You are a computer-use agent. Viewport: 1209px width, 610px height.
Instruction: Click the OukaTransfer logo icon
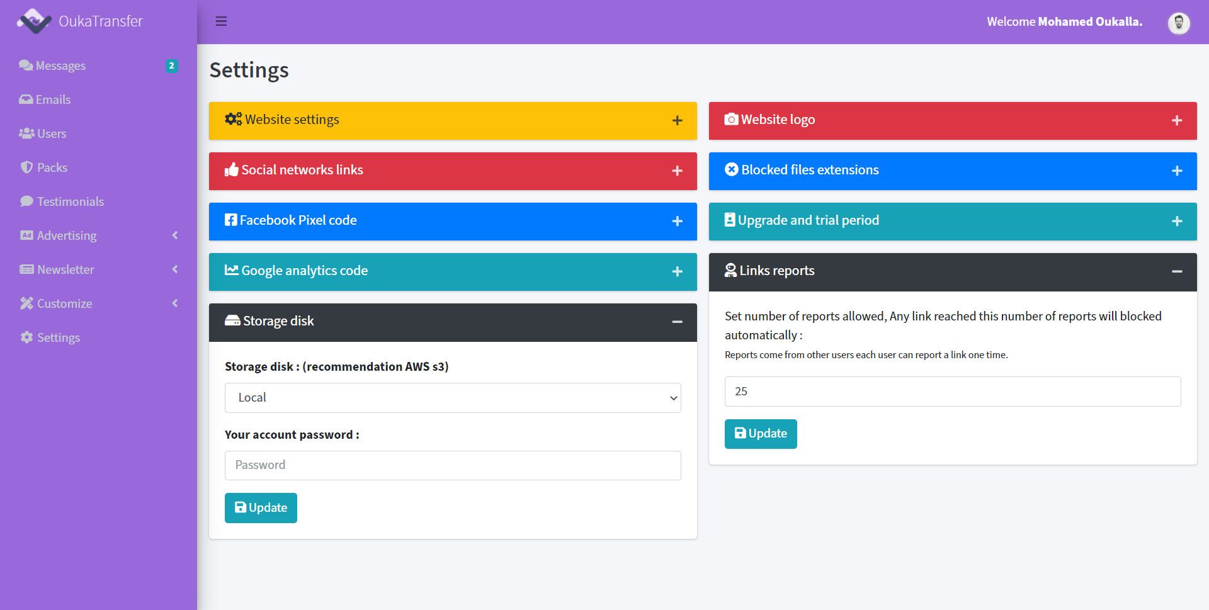click(x=33, y=21)
